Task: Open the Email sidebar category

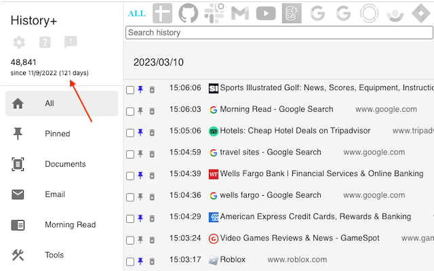Action: pyautogui.click(x=55, y=194)
